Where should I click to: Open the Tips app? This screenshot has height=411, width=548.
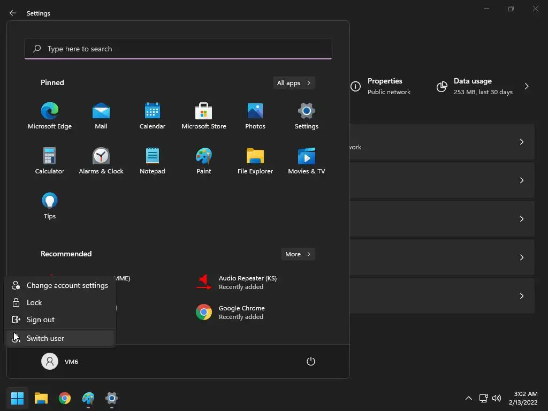(x=50, y=206)
